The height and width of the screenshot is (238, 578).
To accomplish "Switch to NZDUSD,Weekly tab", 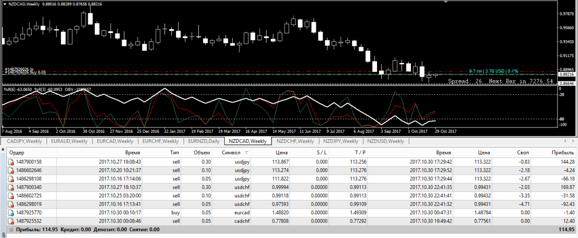I will click(387, 141).
